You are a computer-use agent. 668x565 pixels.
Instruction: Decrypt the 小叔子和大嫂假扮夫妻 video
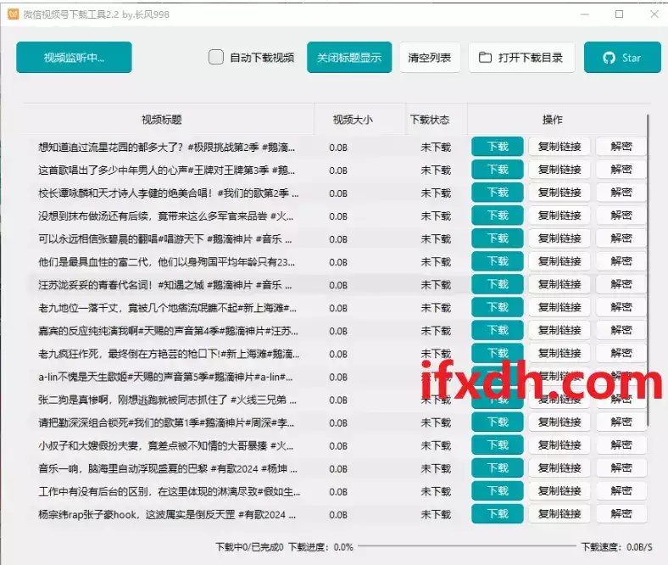pos(621,445)
